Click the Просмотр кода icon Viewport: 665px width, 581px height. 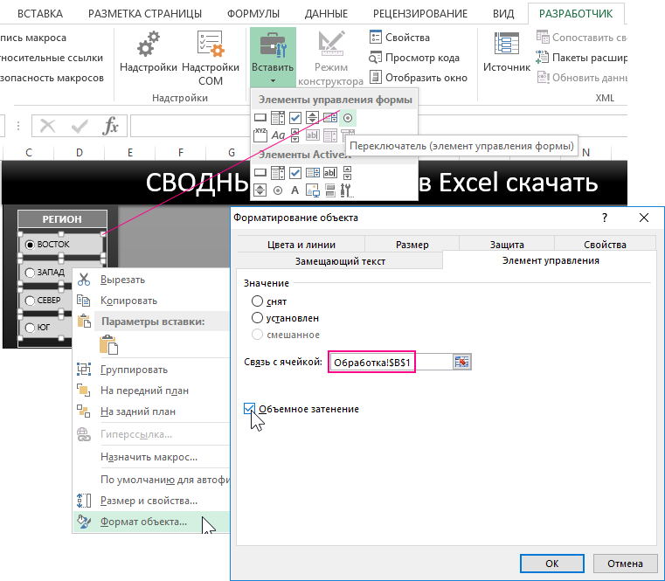[x=376, y=58]
